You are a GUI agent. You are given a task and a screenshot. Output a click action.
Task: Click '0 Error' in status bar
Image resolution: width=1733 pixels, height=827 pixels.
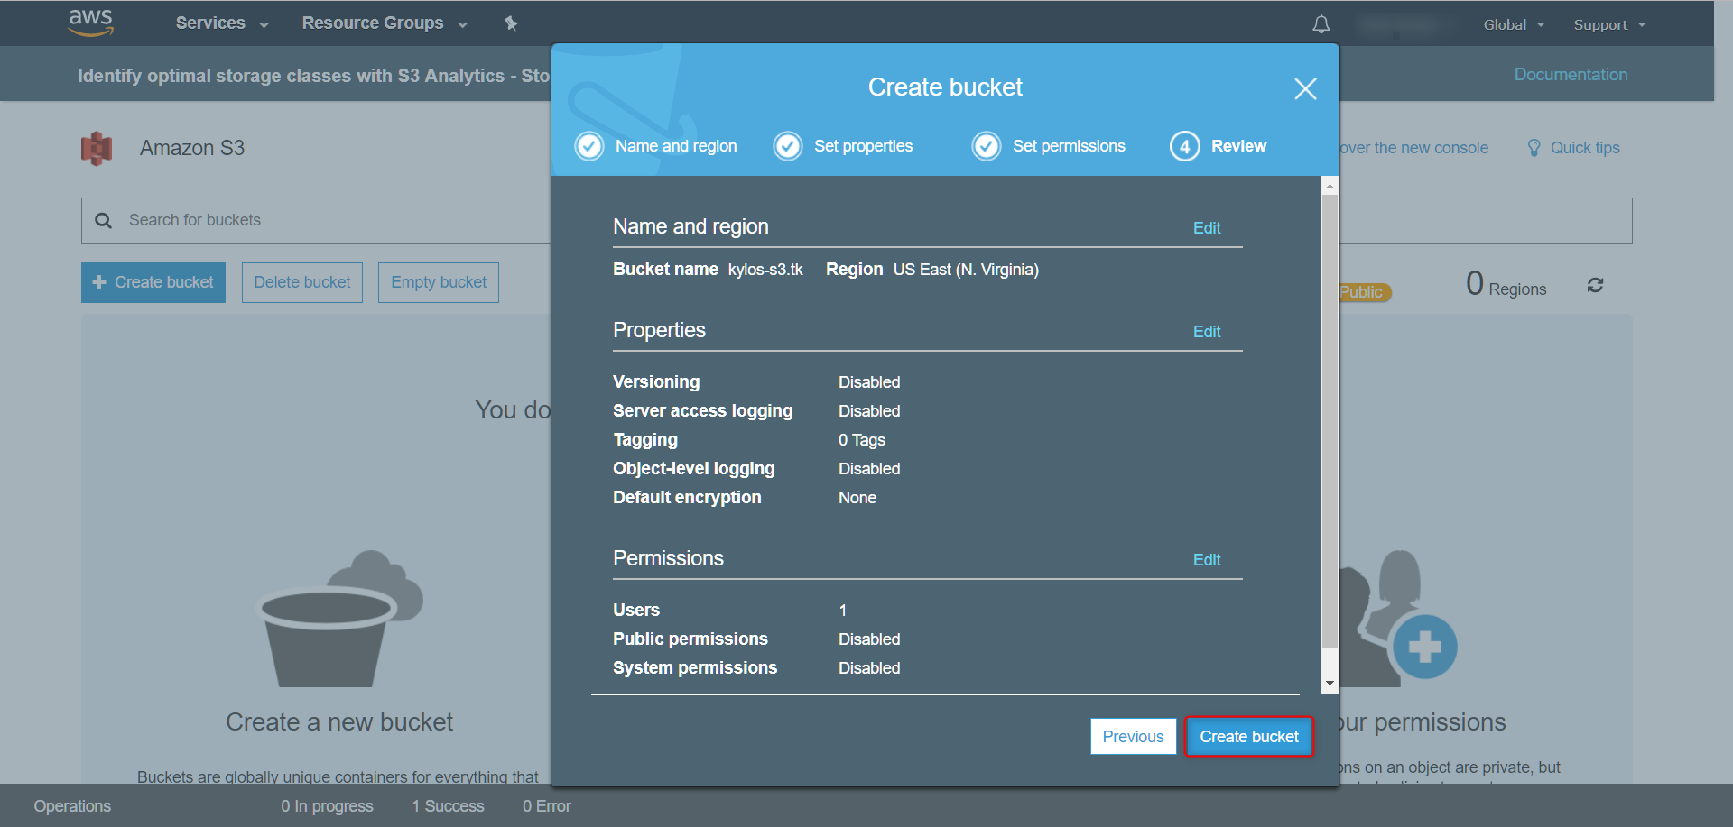point(547,806)
